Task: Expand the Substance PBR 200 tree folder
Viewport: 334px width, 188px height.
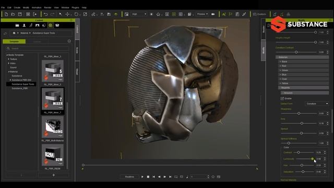Action: 10,80
